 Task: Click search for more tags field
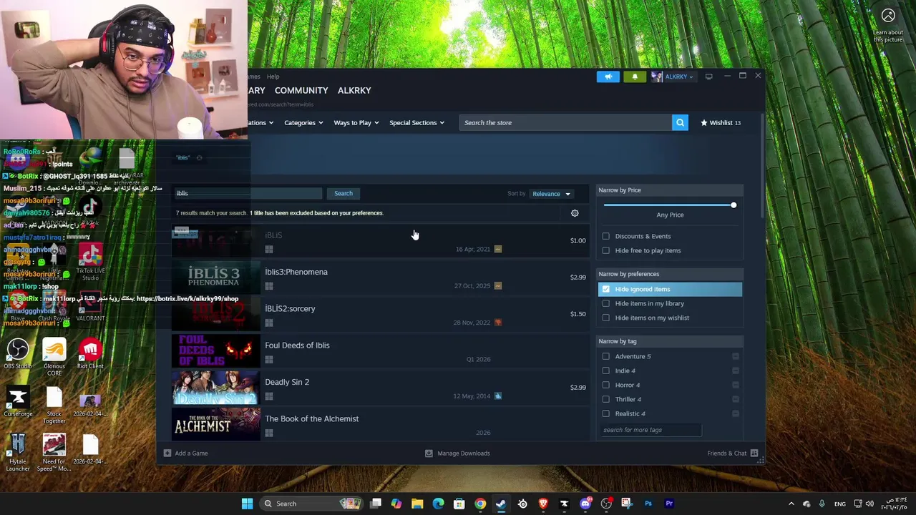[651, 430]
